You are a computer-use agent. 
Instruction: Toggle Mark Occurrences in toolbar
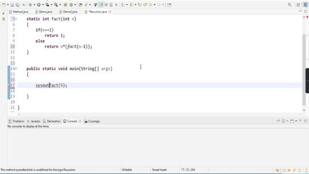pos(101,5)
